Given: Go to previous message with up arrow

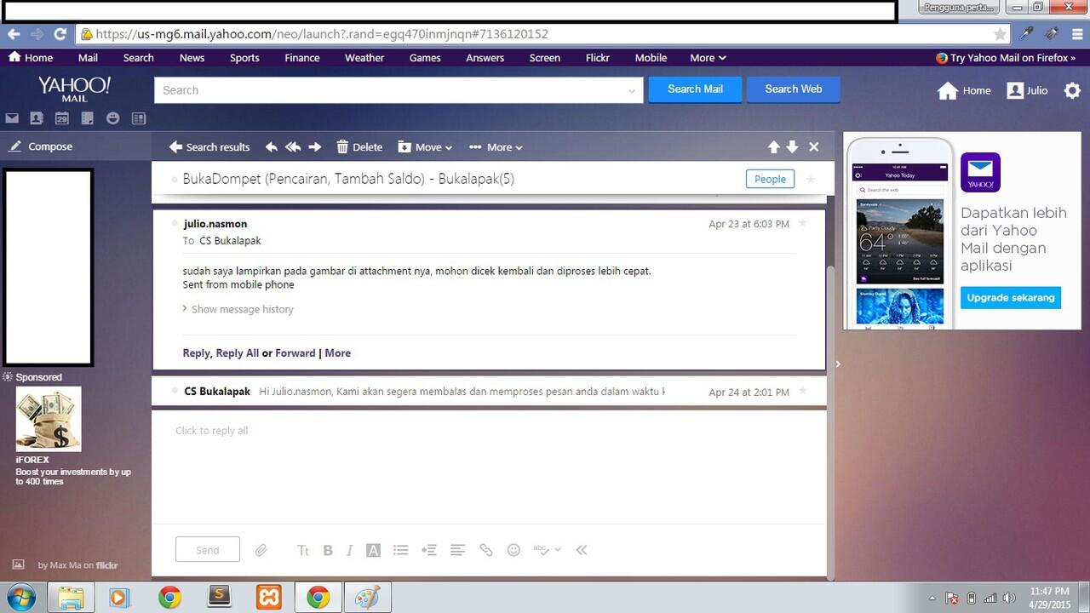Looking at the screenshot, I should (773, 146).
